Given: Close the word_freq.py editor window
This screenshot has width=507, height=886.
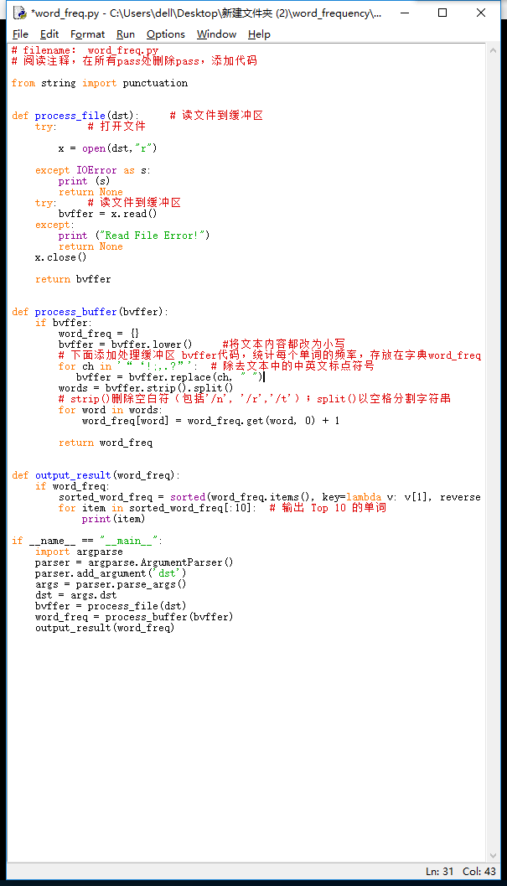Looking at the screenshot, I should 481,13.
